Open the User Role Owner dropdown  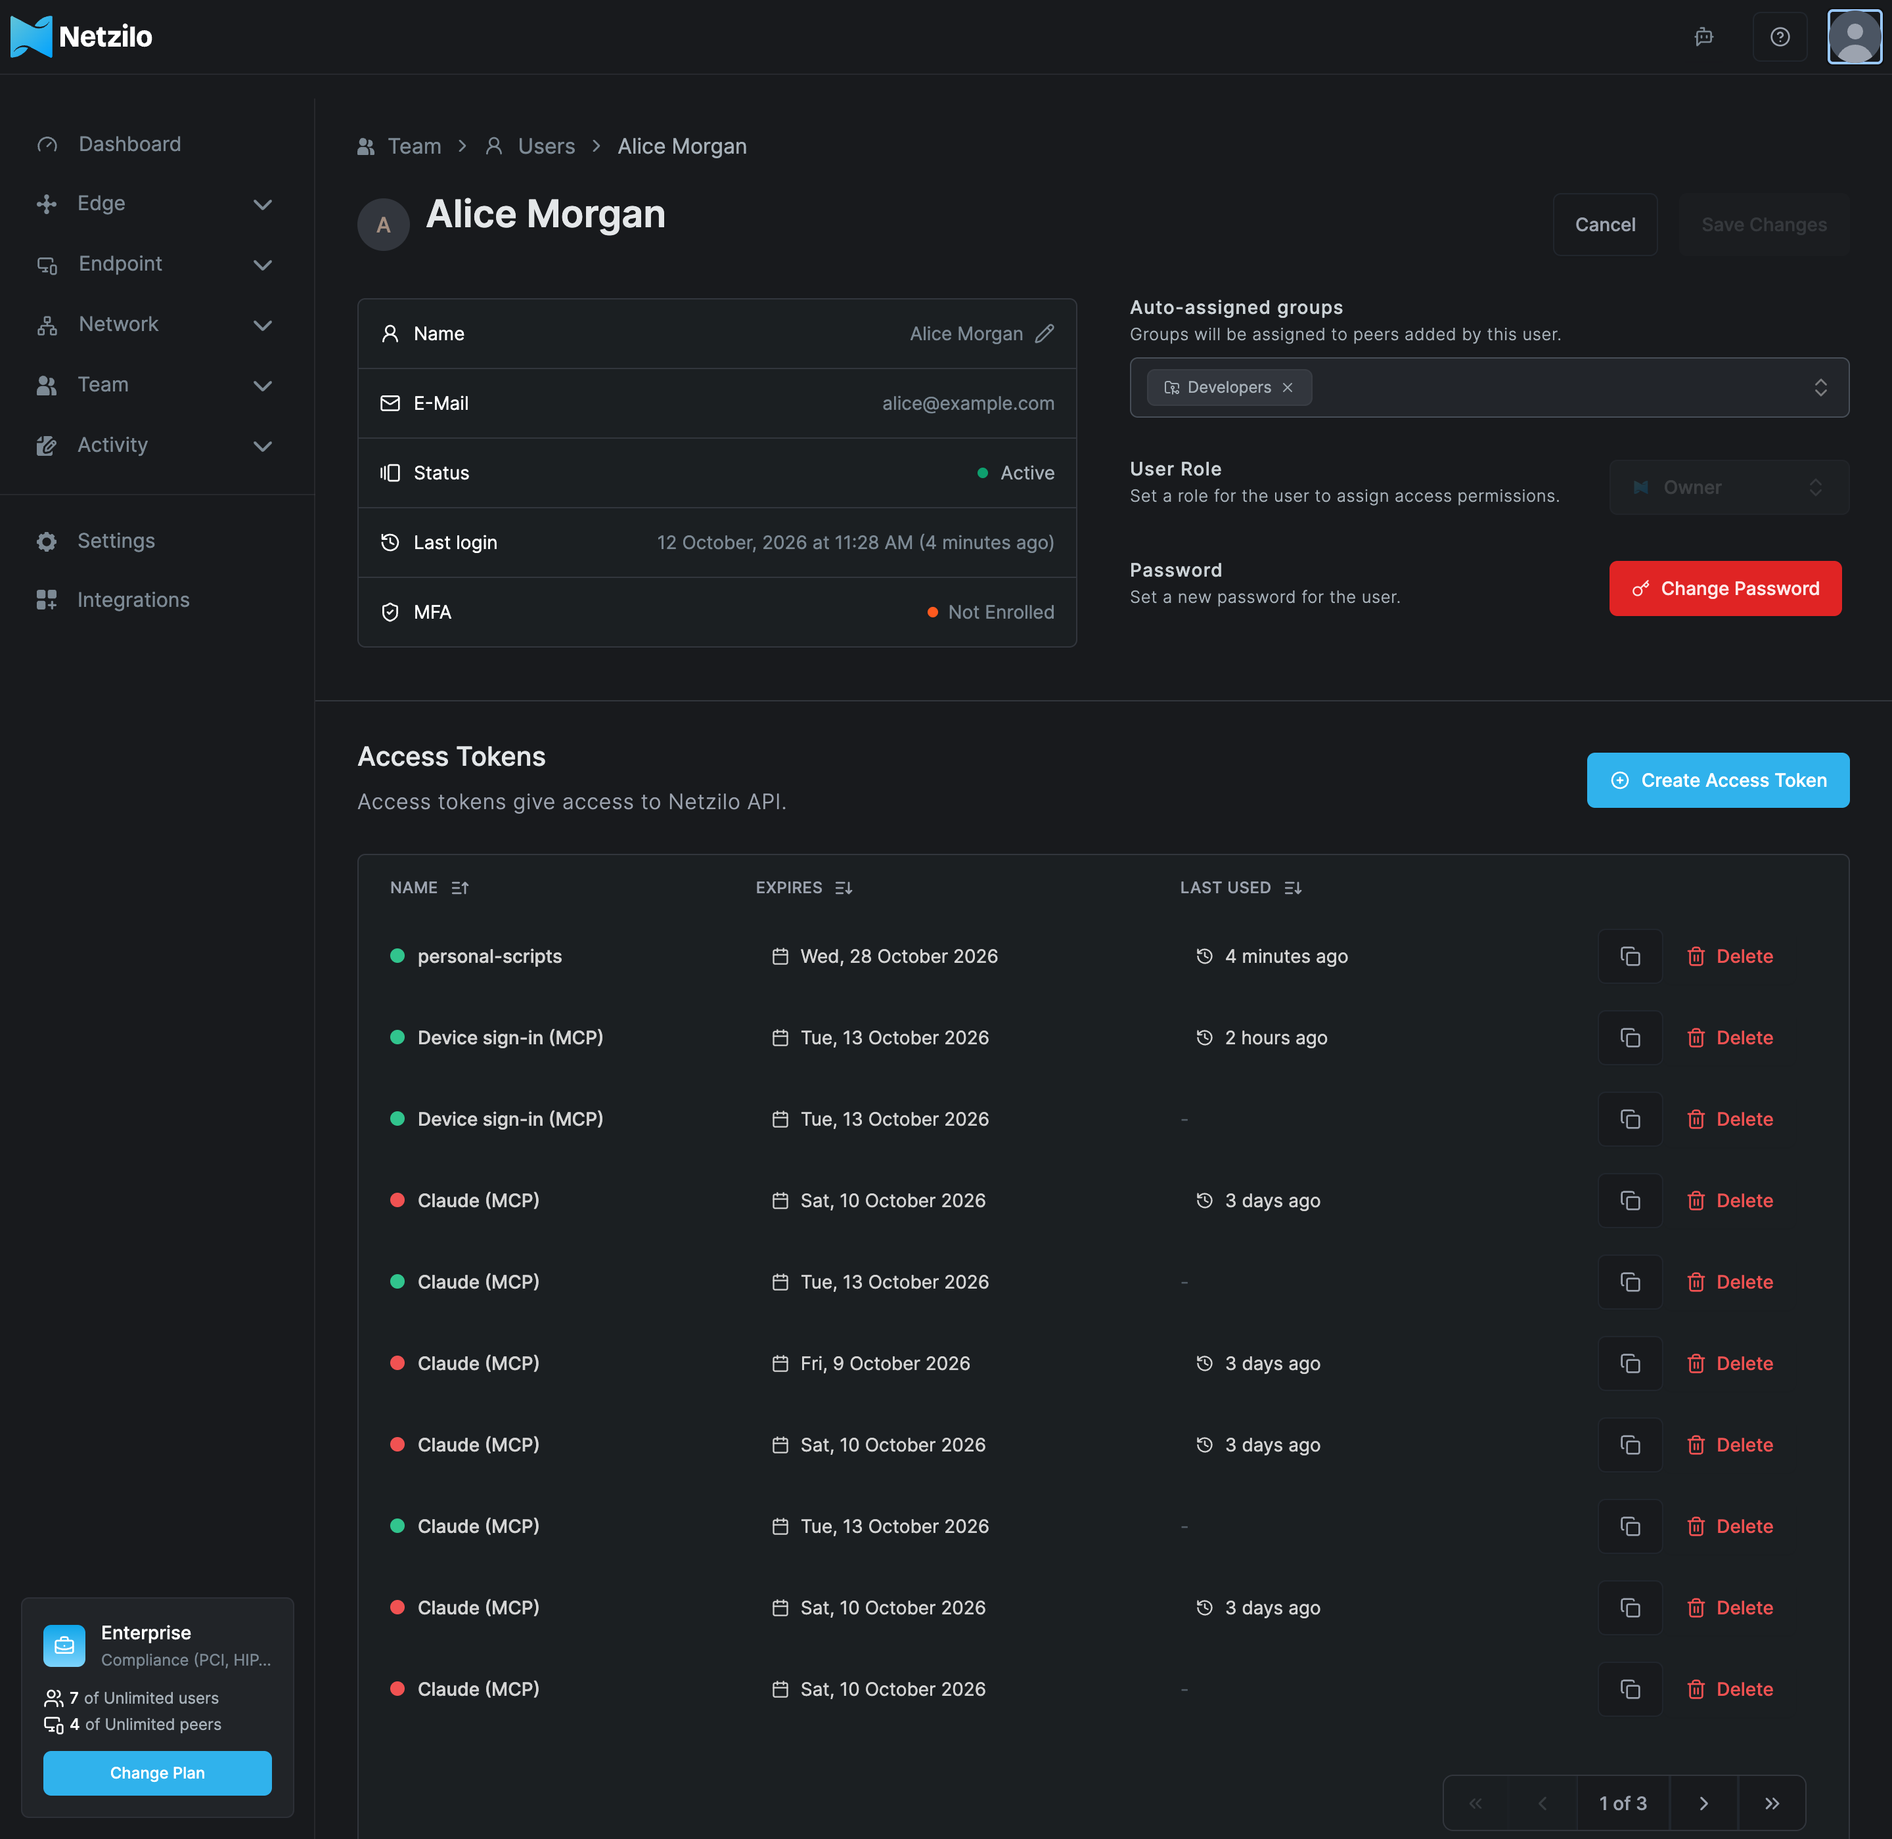point(1728,487)
